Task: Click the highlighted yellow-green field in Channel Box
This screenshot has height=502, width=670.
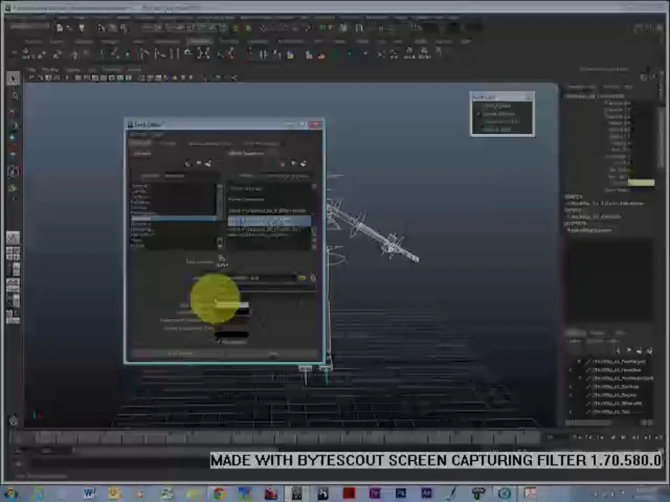Action: coord(641,183)
